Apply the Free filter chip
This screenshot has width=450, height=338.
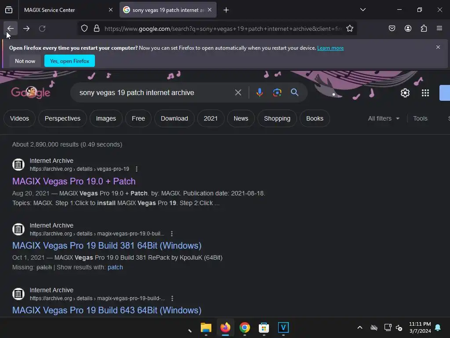(138, 118)
